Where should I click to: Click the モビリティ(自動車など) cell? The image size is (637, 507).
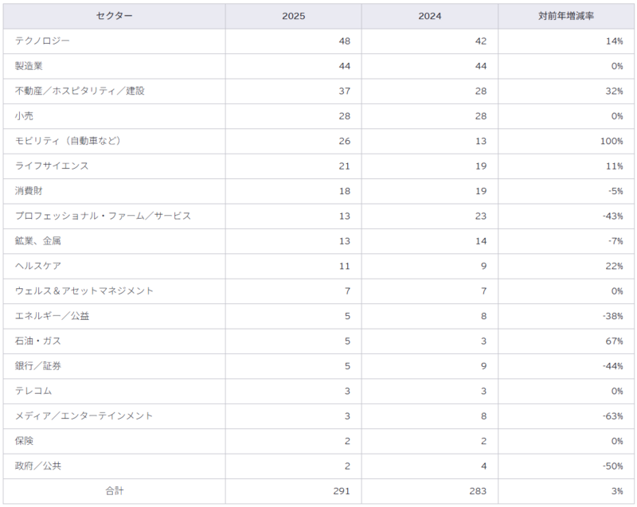(114, 141)
